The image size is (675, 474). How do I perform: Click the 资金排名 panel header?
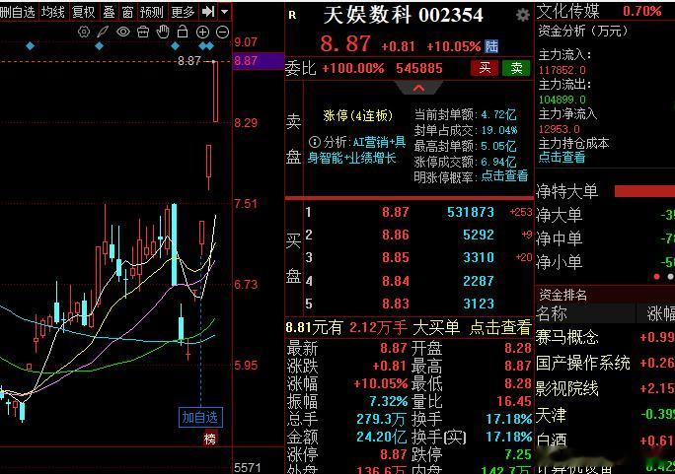[x=562, y=295]
